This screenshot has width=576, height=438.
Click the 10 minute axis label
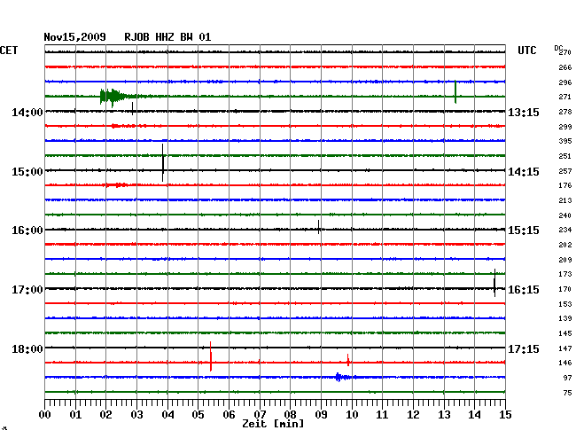352,414
